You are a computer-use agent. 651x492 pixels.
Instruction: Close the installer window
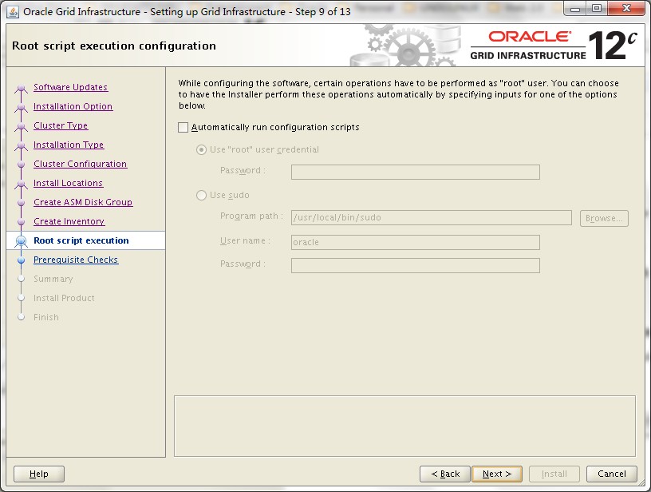coord(626,9)
